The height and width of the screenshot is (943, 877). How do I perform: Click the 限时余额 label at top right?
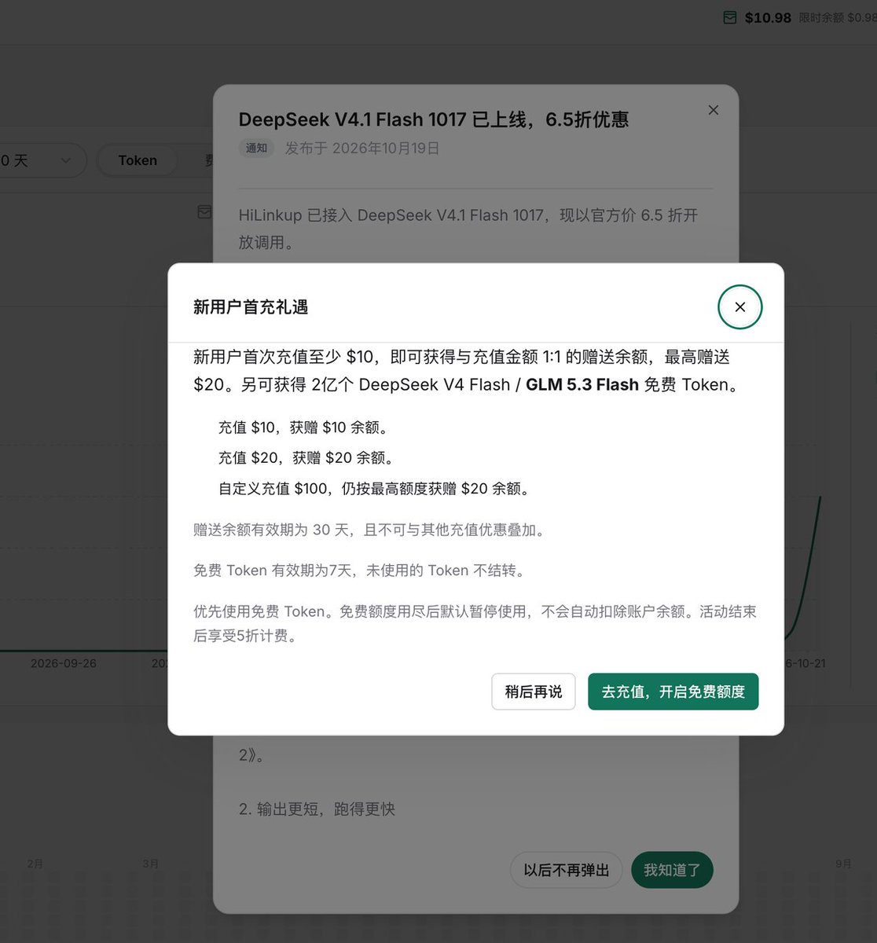(838, 17)
